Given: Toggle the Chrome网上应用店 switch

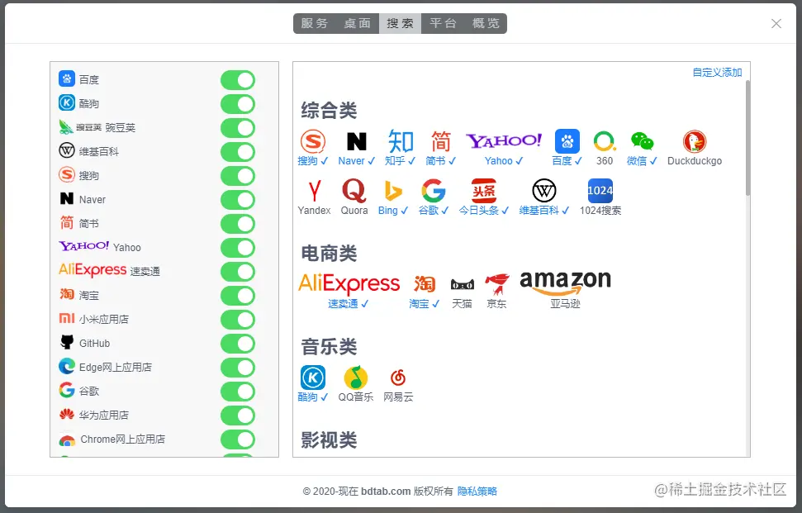Looking at the screenshot, I should tap(238, 439).
